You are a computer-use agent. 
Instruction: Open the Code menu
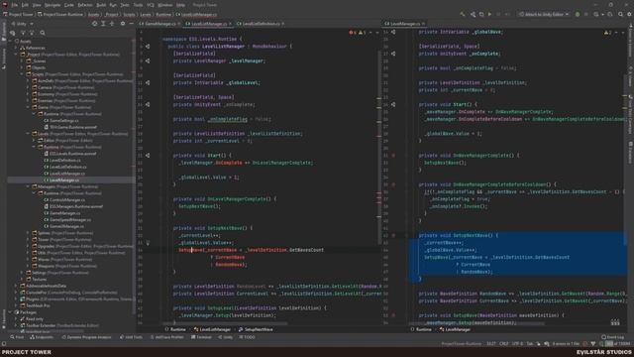tap(69, 5)
